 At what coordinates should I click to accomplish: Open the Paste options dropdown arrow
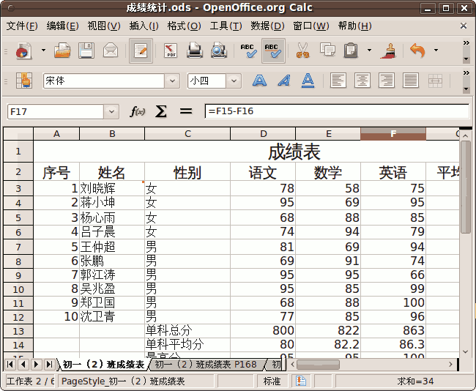369,51
